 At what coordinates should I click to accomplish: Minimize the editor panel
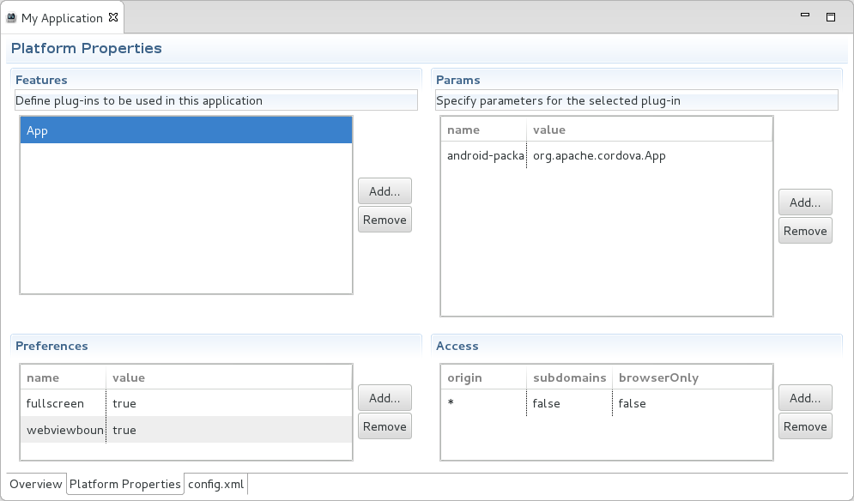[805, 16]
